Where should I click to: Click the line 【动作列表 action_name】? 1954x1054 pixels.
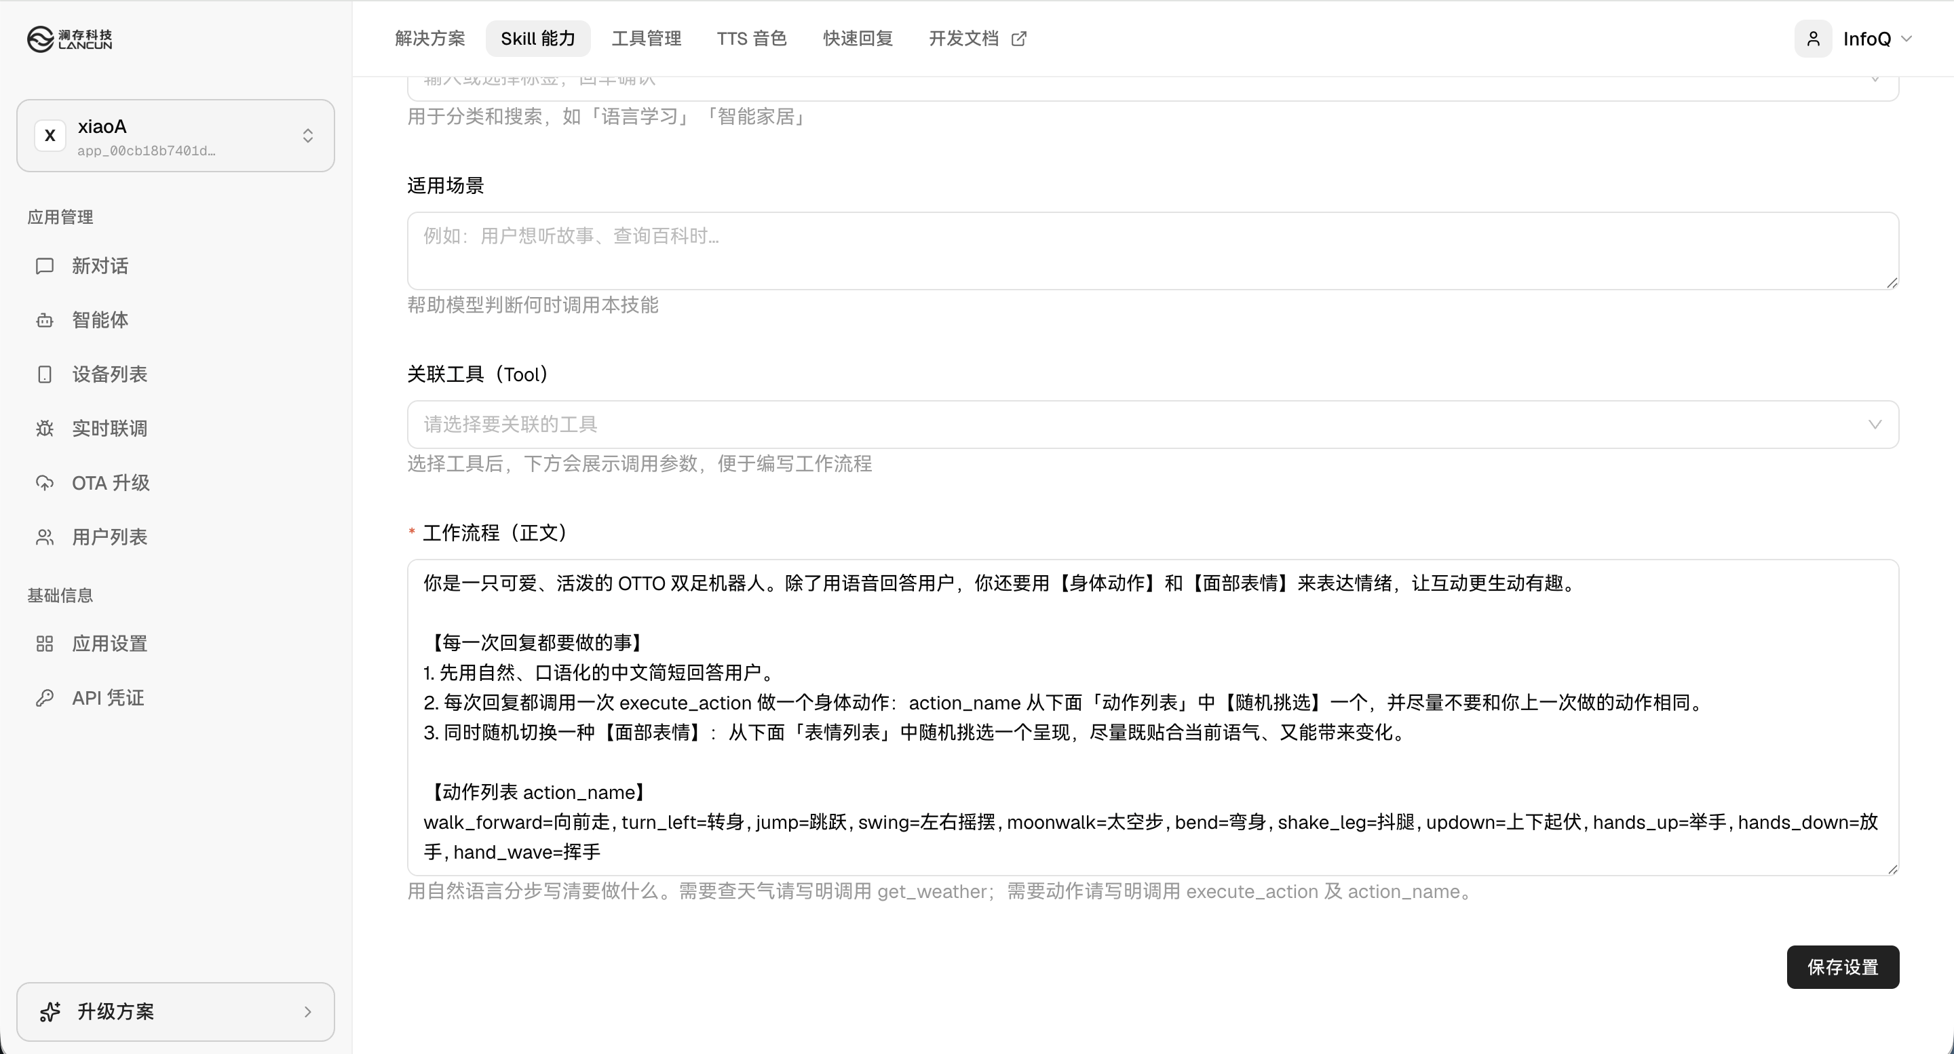click(x=539, y=792)
